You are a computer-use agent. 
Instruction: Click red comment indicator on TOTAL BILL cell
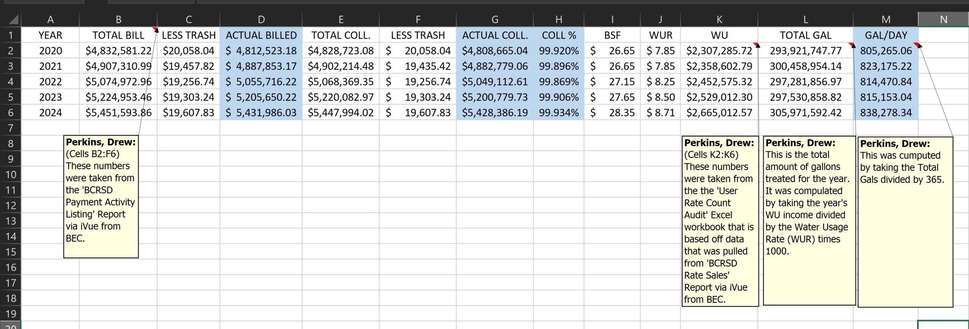(155, 29)
